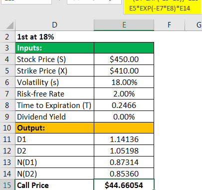Viewport: 202px width, 190px height.
Task: Select row 3 header
Action: [x=7, y=48]
